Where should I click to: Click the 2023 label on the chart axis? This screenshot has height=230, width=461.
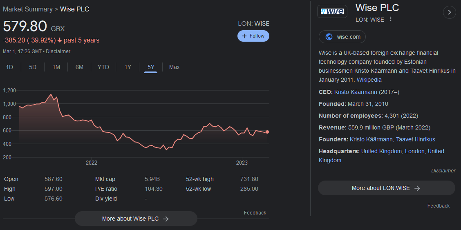click(242, 163)
